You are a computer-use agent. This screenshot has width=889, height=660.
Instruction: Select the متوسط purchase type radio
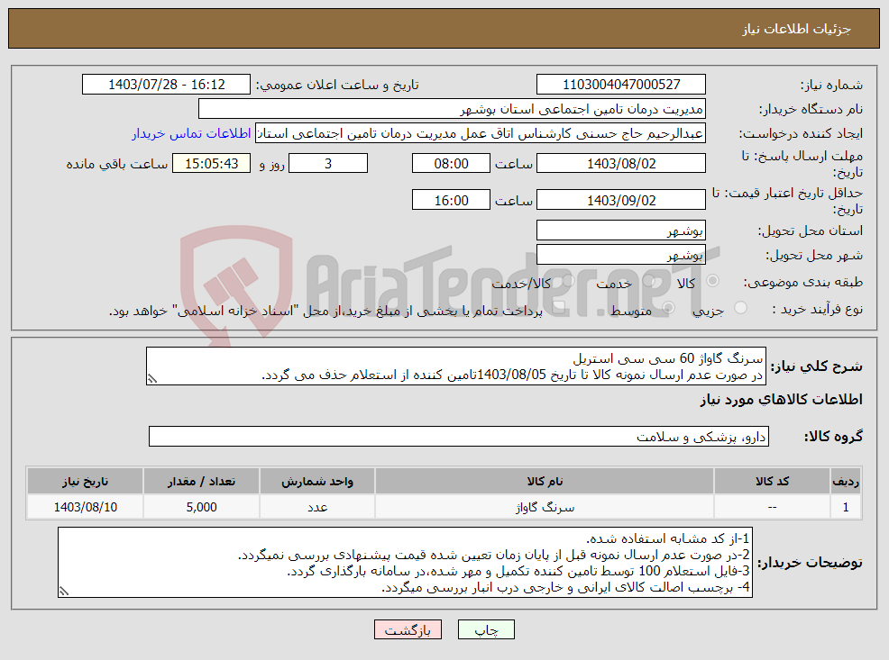668,308
